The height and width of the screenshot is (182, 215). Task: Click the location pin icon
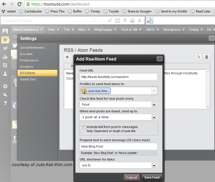(125, 20)
